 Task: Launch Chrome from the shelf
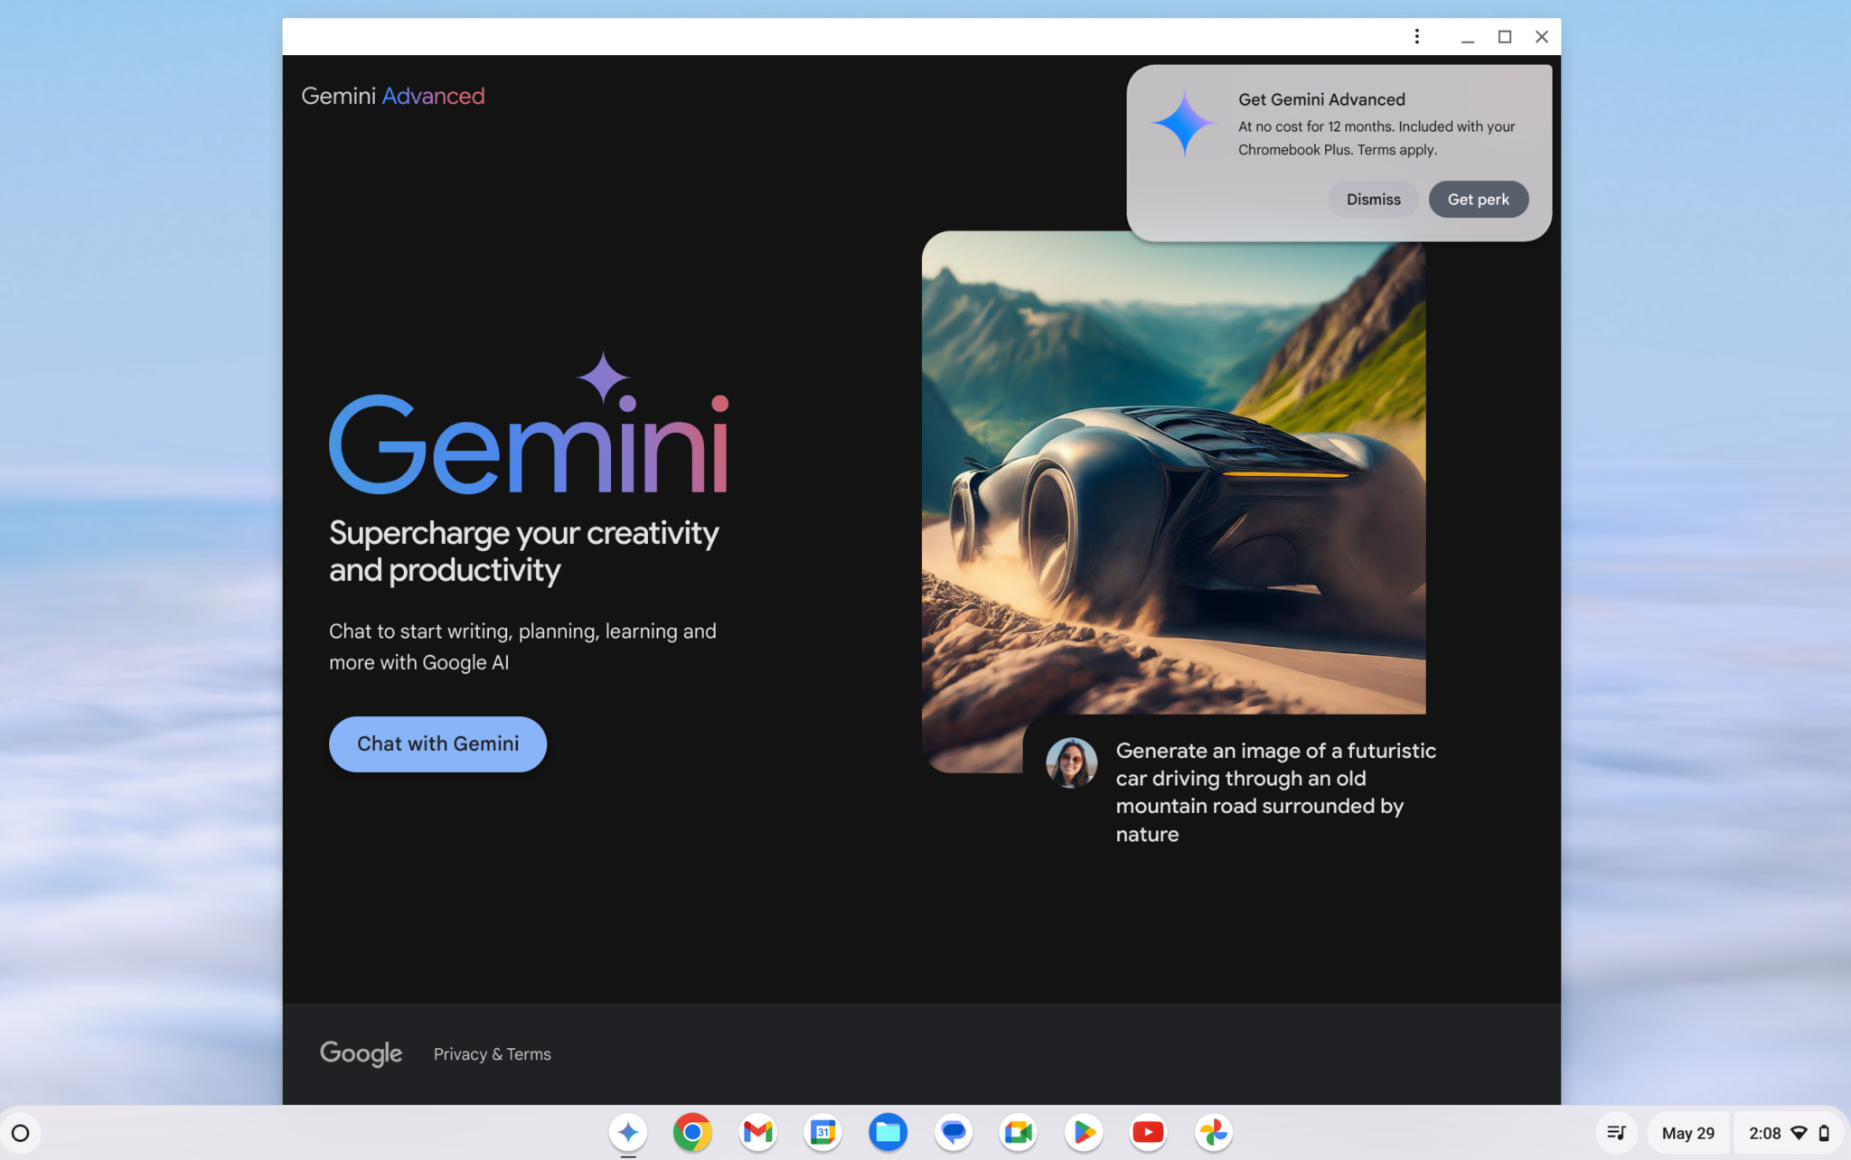click(x=692, y=1132)
